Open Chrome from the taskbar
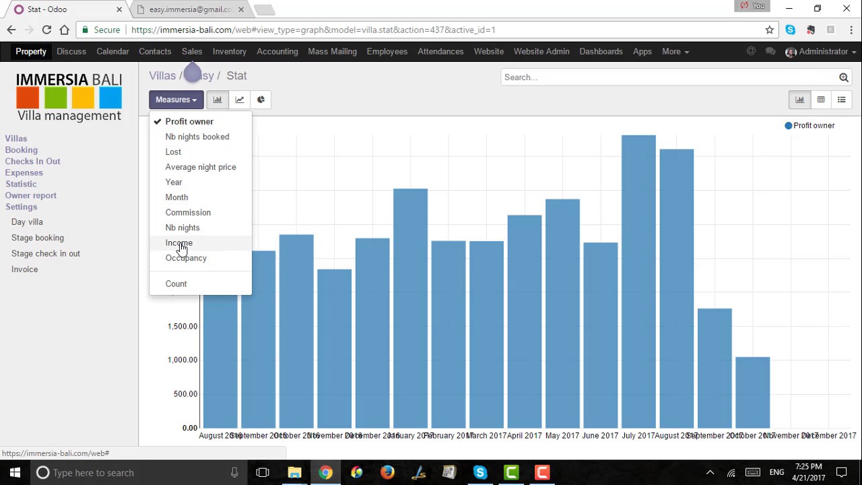Viewport: 862px width, 485px height. (325, 472)
